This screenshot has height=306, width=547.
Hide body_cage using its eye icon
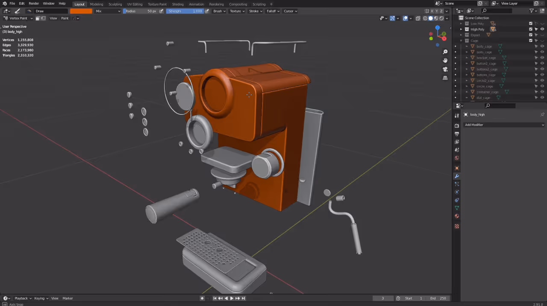tap(542, 46)
